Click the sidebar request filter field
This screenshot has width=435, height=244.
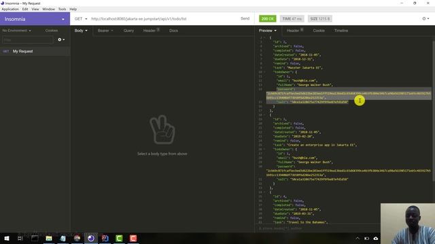coord(27,40)
